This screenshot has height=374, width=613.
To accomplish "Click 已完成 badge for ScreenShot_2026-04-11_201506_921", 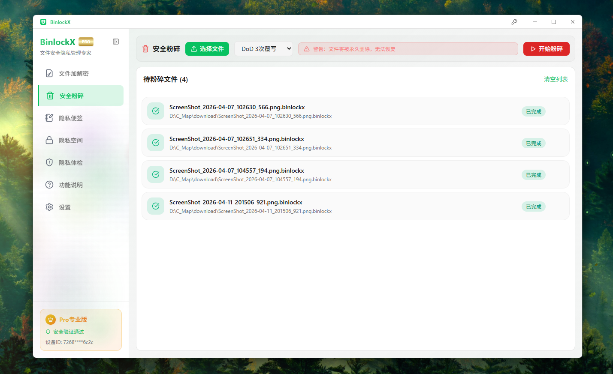I will 534,206.
